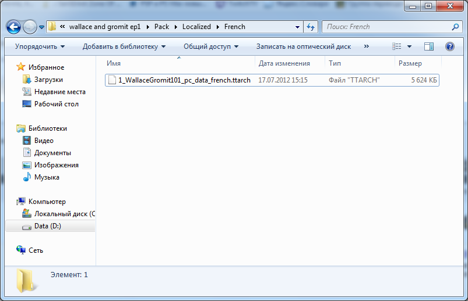
Task: Toggle the preview pane icon
Action: coord(429,46)
